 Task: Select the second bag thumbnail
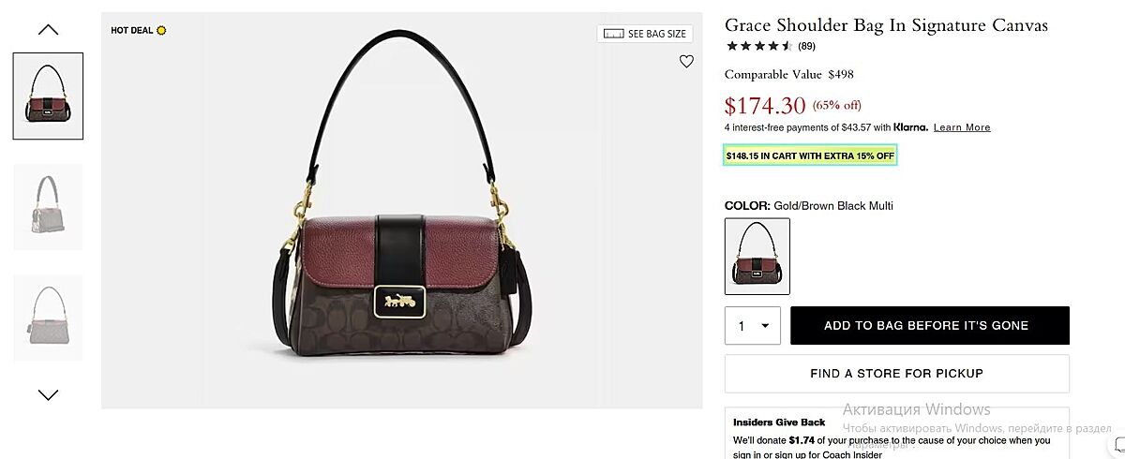[48, 207]
